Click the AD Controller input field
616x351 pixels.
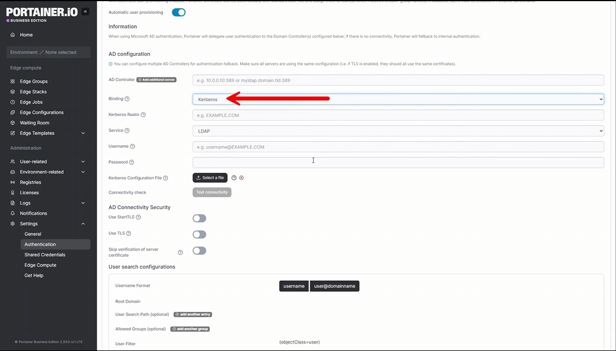[x=398, y=80]
